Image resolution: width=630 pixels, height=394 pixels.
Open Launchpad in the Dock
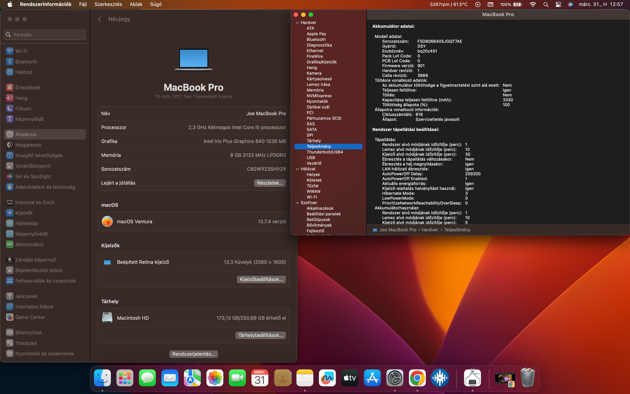[125, 378]
